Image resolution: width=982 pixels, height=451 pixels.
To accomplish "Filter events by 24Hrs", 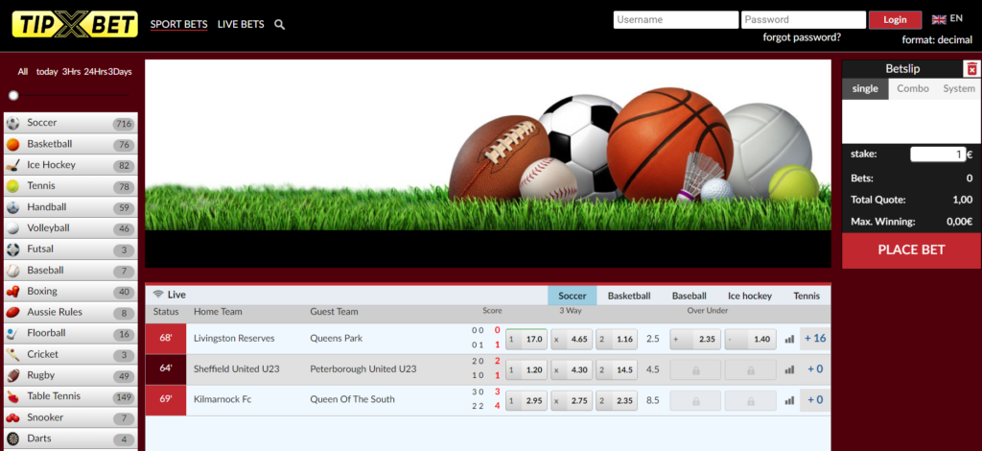I will [x=95, y=71].
